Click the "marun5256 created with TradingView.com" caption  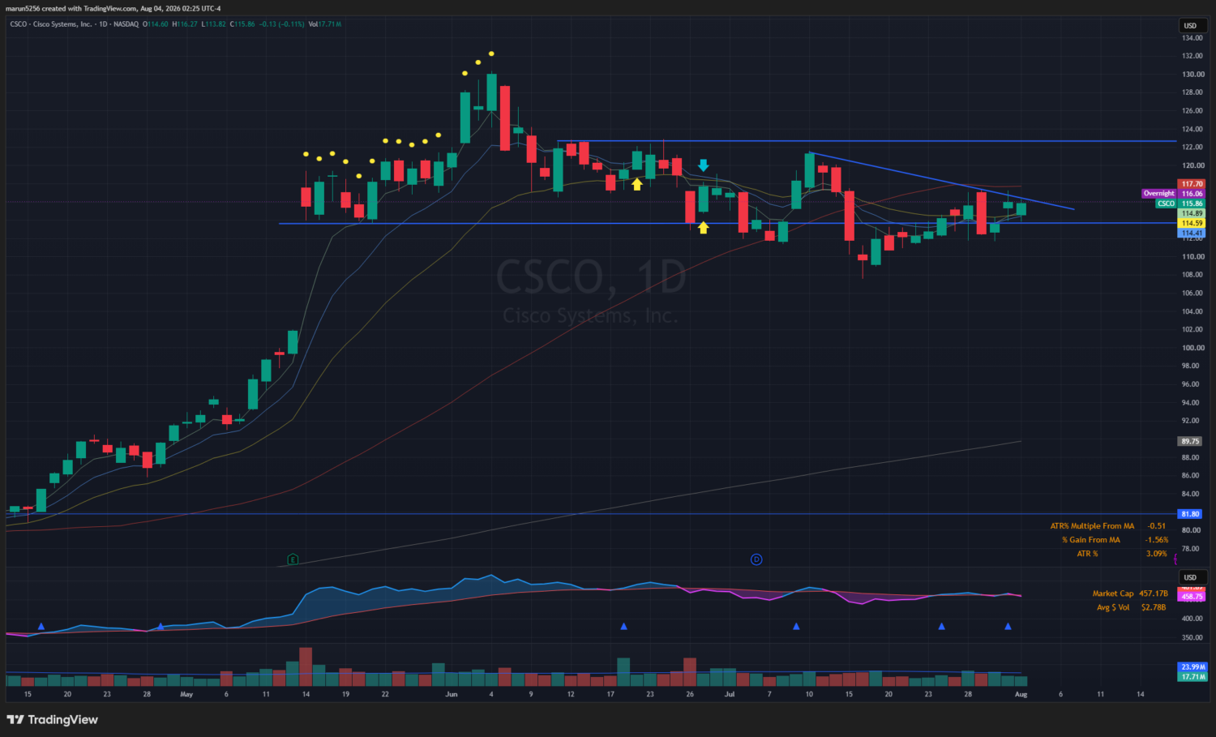tap(71, 8)
